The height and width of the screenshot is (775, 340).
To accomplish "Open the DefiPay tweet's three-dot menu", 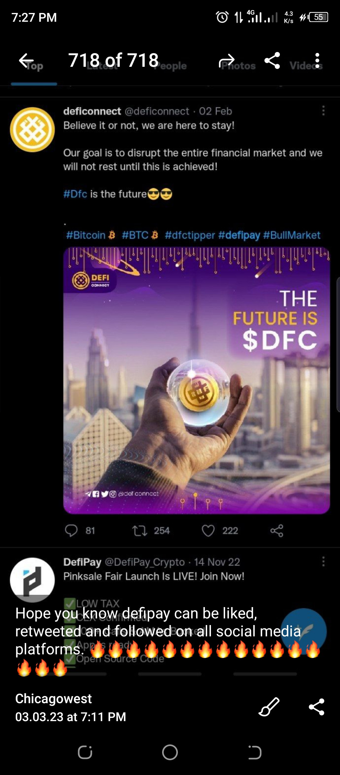I will click(x=323, y=561).
